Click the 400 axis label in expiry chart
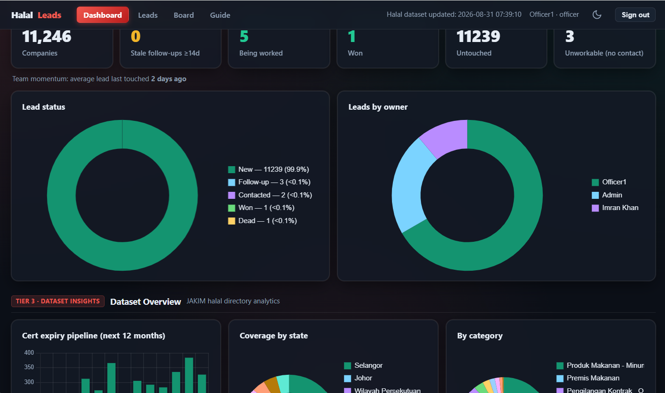The height and width of the screenshot is (393, 665). point(29,352)
